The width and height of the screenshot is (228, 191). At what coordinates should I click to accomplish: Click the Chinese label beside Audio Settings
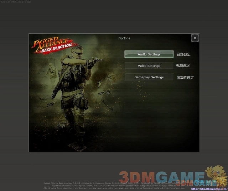(183, 54)
